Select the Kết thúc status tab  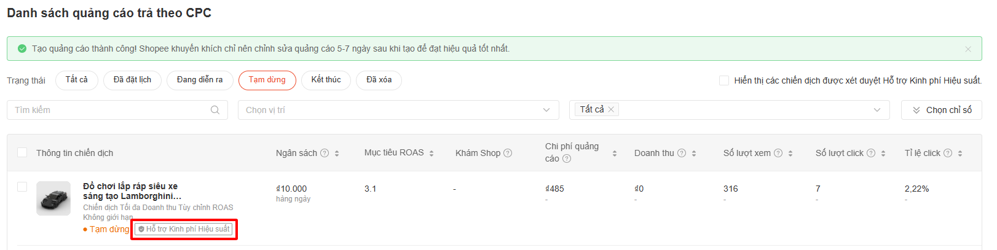pyautogui.click(x=326, y=80)
